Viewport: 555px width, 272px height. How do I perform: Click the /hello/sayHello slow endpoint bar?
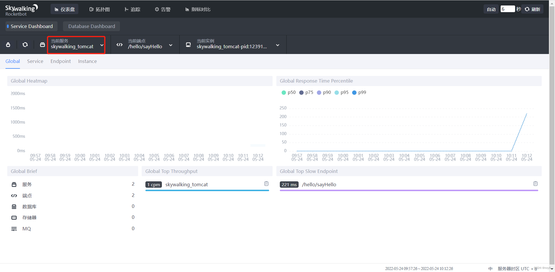pos(409,190)
